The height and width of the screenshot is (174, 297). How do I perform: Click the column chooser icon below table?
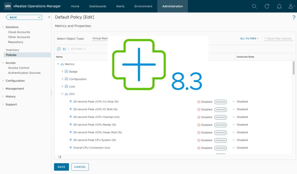click(x=59, y=157)
